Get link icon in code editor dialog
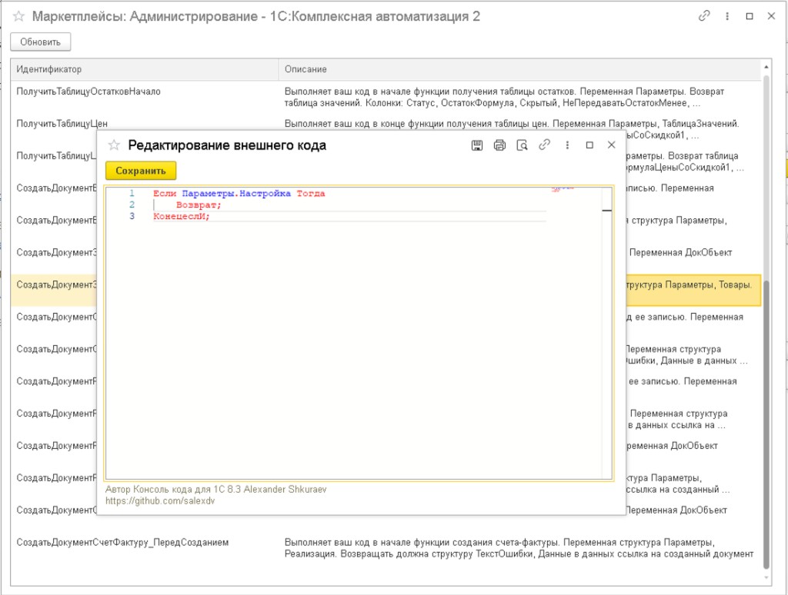The width and height of the screenshot is (788, 595). pyautogui.click(x=544, y=145)
